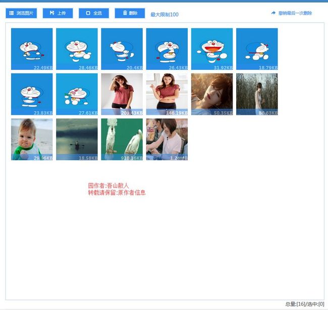Image resolution: width=328 pixels, height=310 pixels.
Task: Select the last thumbnail of smiling woman
Action: coord(167,140)
